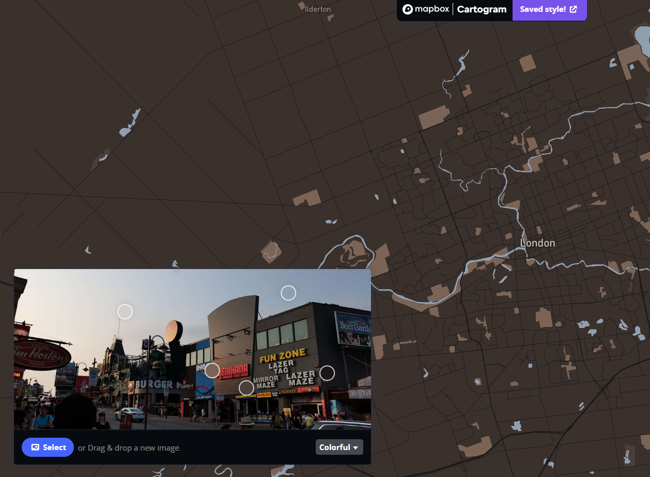Click the blue Select button
This screenshot has height=477, width=650.
(48, 447)
